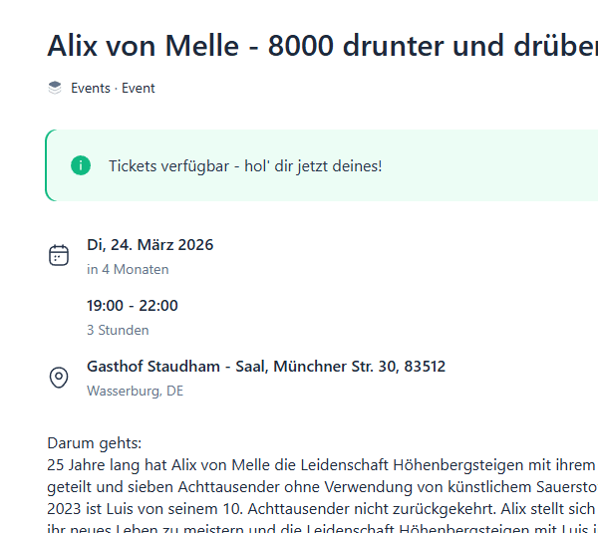The image size is (598, 533).
Task: Open the Events breadcrumb link
Action: [91, 88]
